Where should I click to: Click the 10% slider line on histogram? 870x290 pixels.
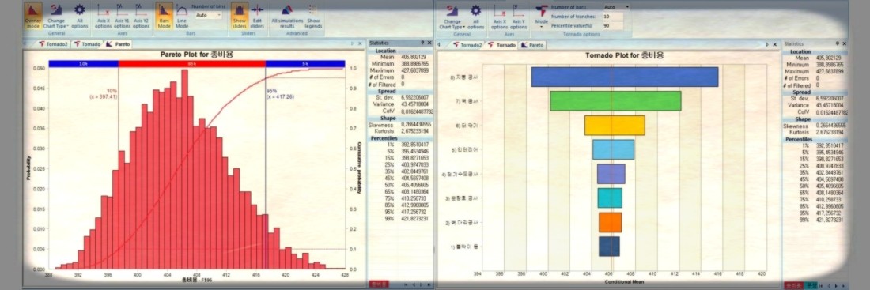[x=119, y=167]
